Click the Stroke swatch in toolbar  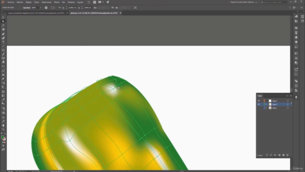click(x=4, y=139)
